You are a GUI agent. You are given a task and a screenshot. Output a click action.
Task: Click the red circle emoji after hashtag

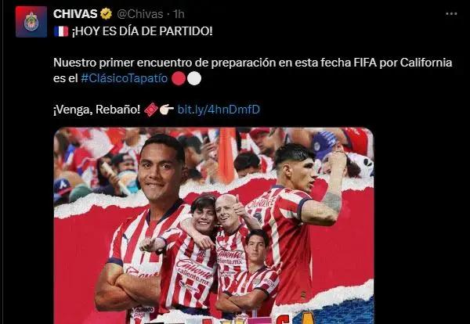tap(179, 78)
